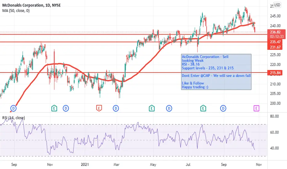
Task: Click the 'Dont Enter @CMP' annotation line
Action: coord(216,76)
